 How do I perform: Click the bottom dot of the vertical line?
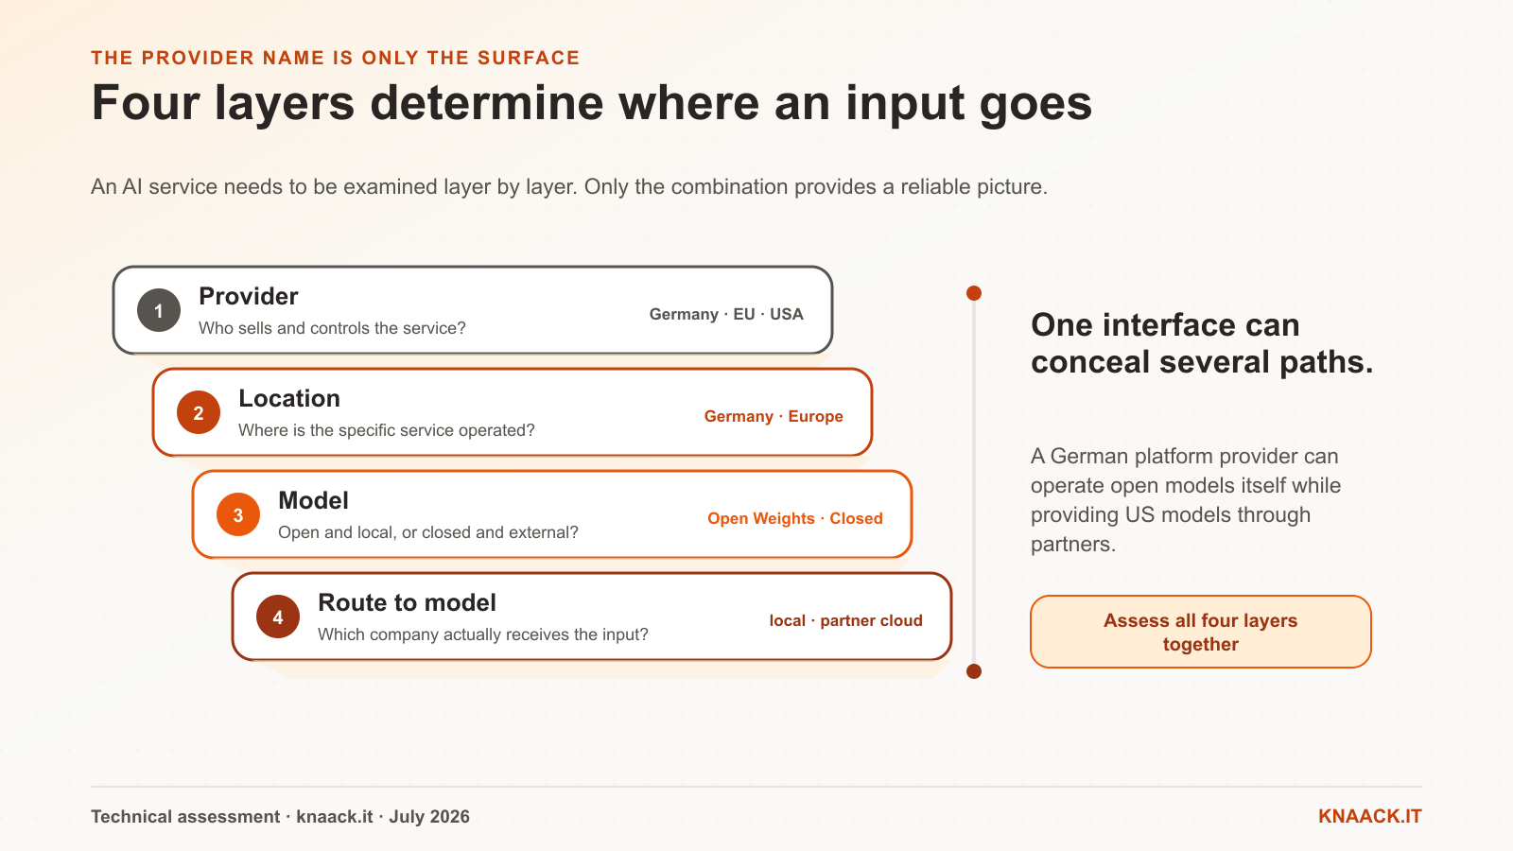click(x=974, y=671)
